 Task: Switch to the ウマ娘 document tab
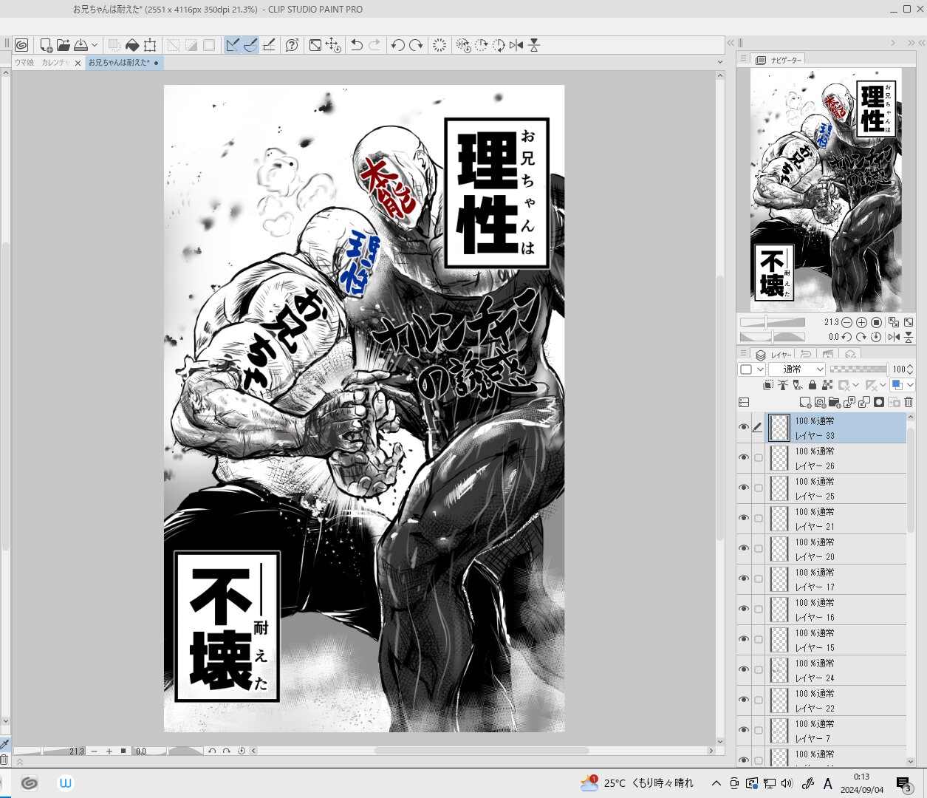pyautogui.click(x=24, y=63)
